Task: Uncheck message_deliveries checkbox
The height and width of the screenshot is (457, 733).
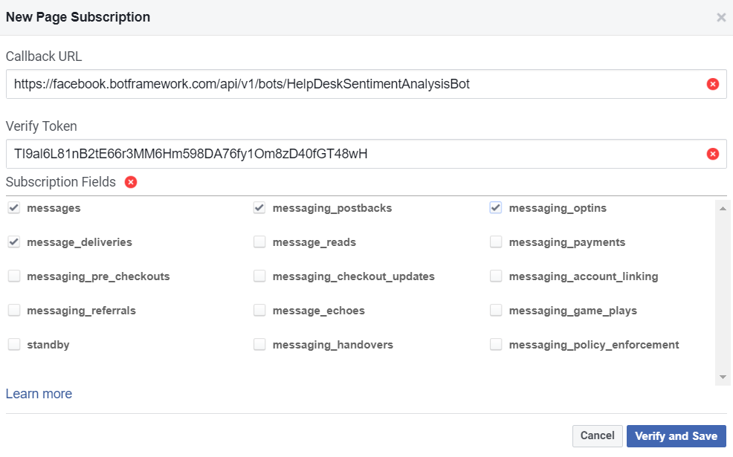Action: [x=14, y=242]
